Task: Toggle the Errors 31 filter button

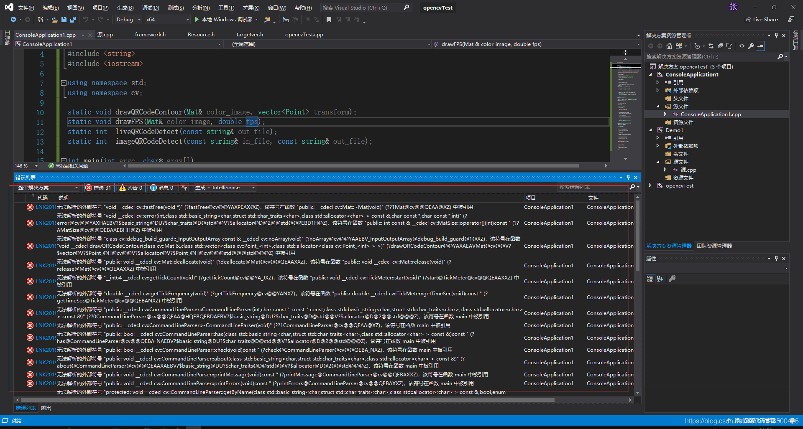Action: point(99,188)
